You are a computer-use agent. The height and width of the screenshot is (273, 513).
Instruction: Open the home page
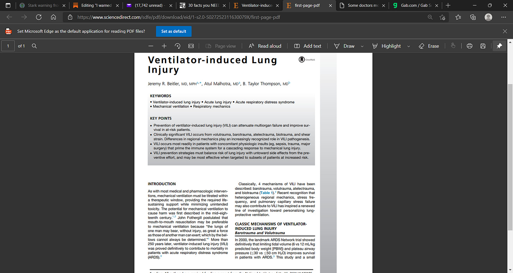(x=54, y=17)
